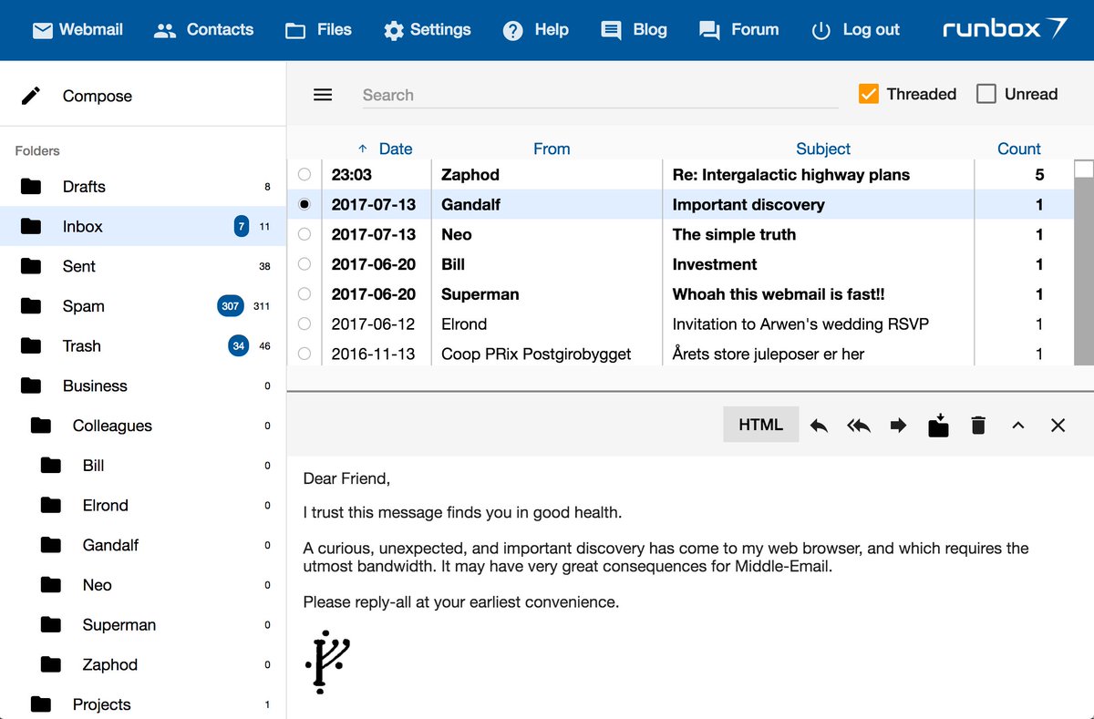
Task: Click the Colleagues folder icon
Action: 41,426
